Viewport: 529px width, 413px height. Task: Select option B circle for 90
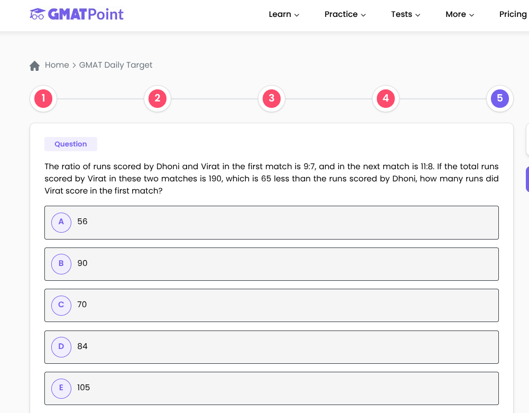[x=61, y=263]
